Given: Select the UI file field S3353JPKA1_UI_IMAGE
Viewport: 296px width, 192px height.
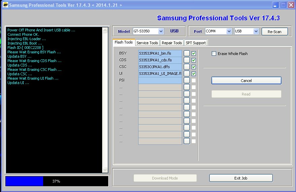Looking at the screenshot, I should pyautogui.click(x=160, y=74).
